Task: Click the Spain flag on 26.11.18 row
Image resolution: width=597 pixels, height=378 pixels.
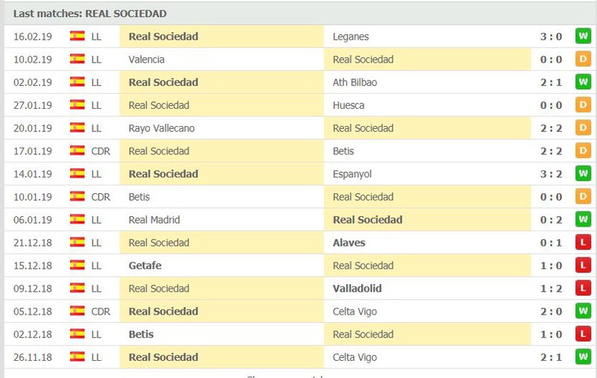Action: click(x=78, y=356)
